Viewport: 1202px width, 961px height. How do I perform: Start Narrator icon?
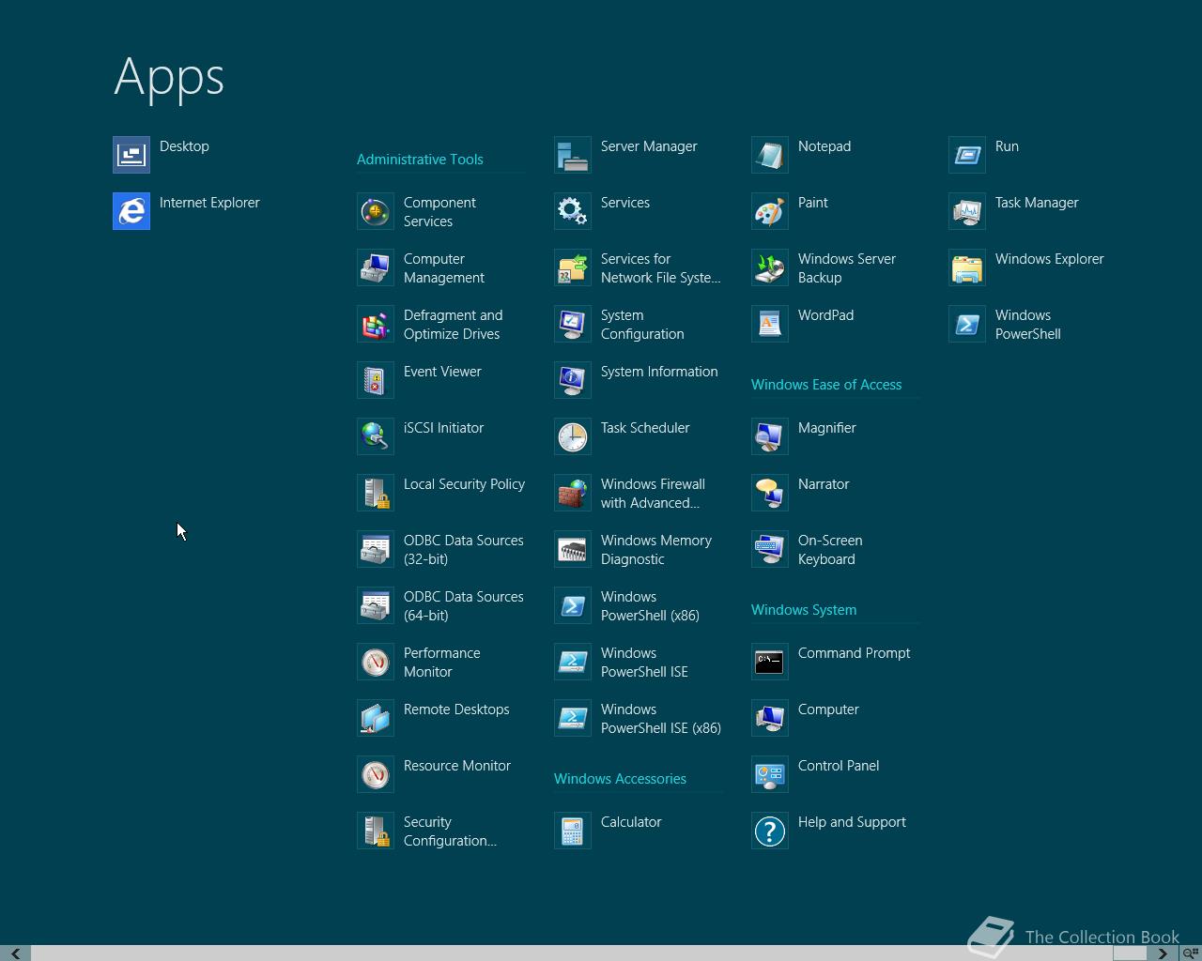tap(770, 493)
